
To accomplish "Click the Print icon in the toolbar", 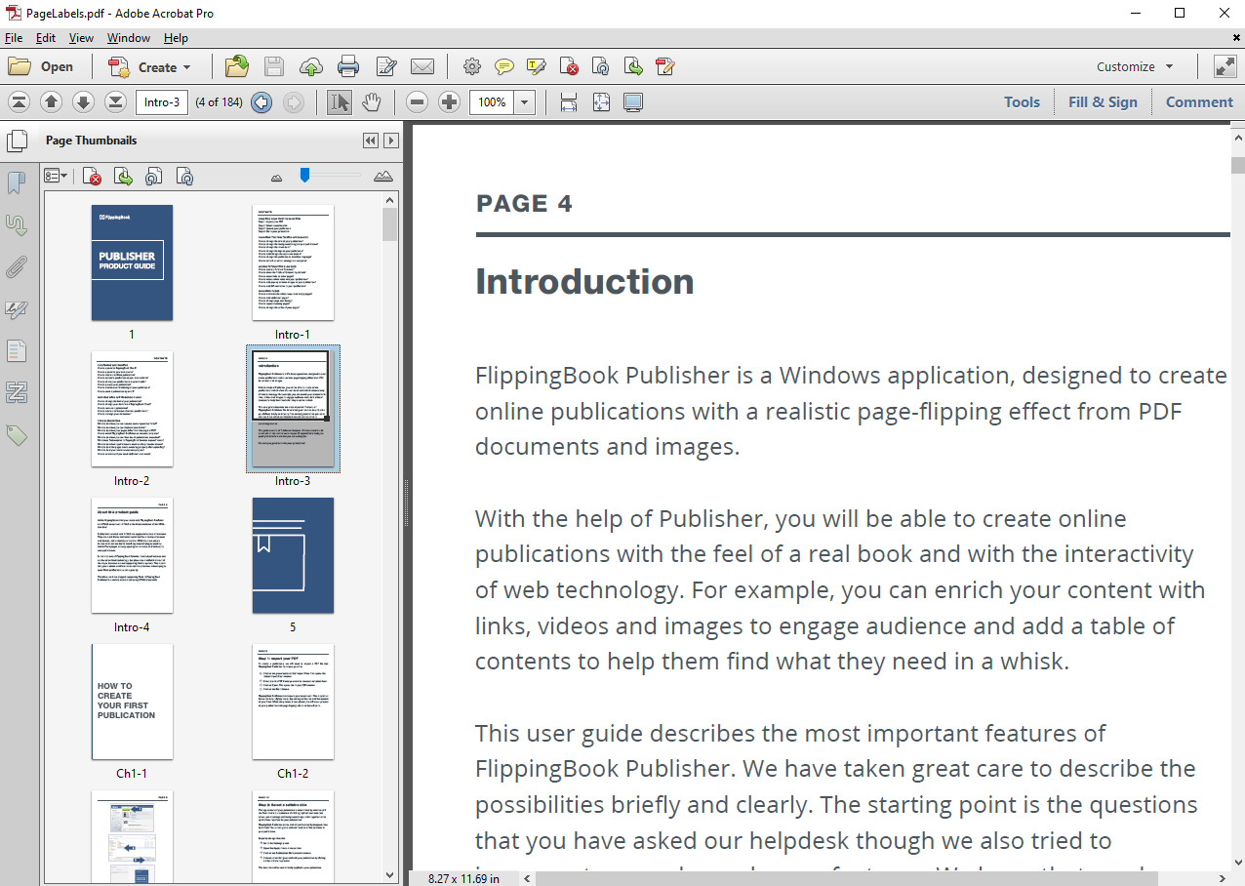I will (348, 66).
